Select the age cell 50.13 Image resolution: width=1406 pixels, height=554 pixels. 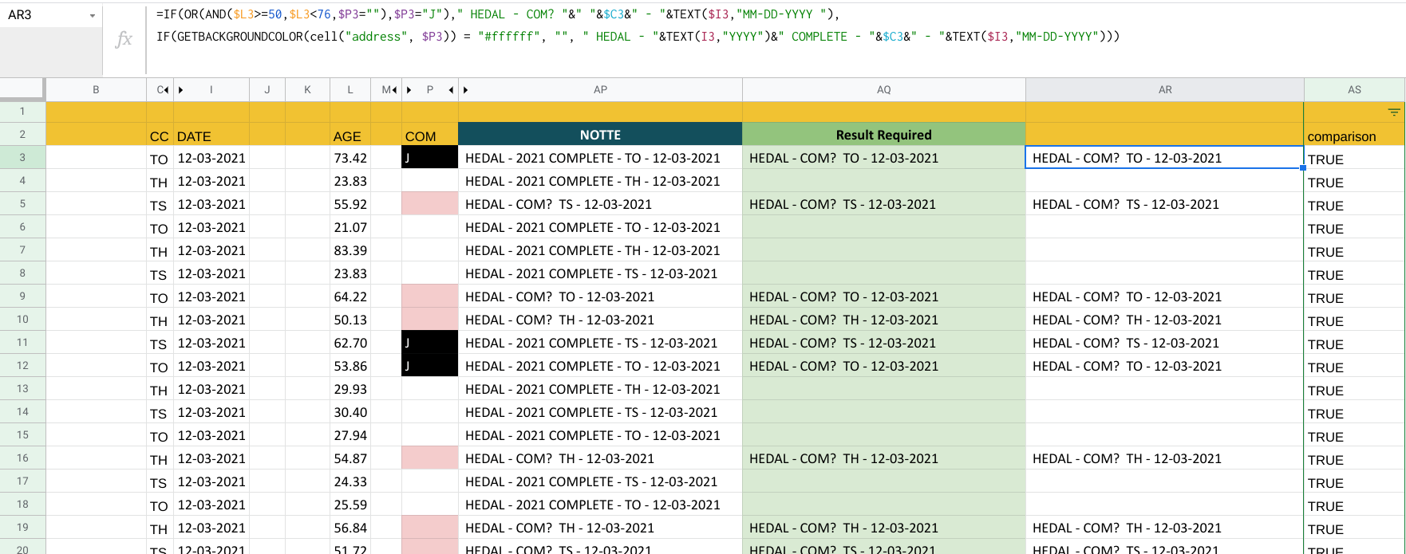(x=350, y=320)
